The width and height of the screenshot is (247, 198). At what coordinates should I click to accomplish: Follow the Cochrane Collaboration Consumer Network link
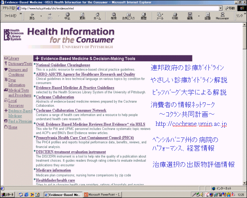coord(71,110)
